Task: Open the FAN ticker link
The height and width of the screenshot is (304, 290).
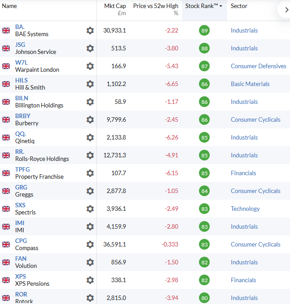Action: point(21,259)
